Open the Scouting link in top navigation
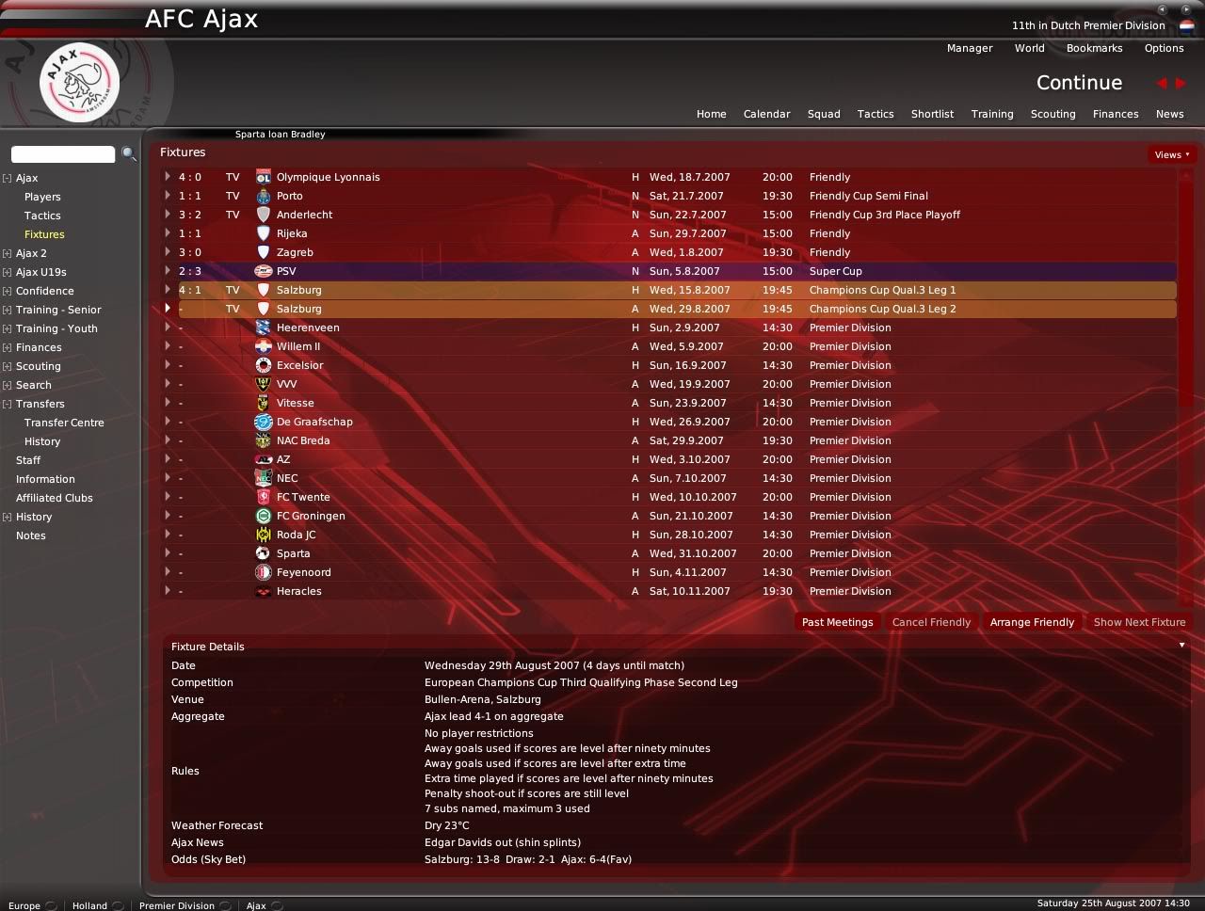This screenshot has width=1205, height=911. [1052, 114]
